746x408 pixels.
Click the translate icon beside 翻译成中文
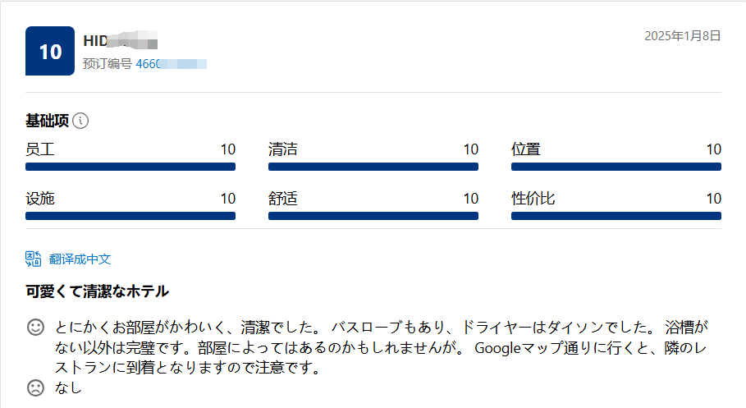[x=34, y=259]
